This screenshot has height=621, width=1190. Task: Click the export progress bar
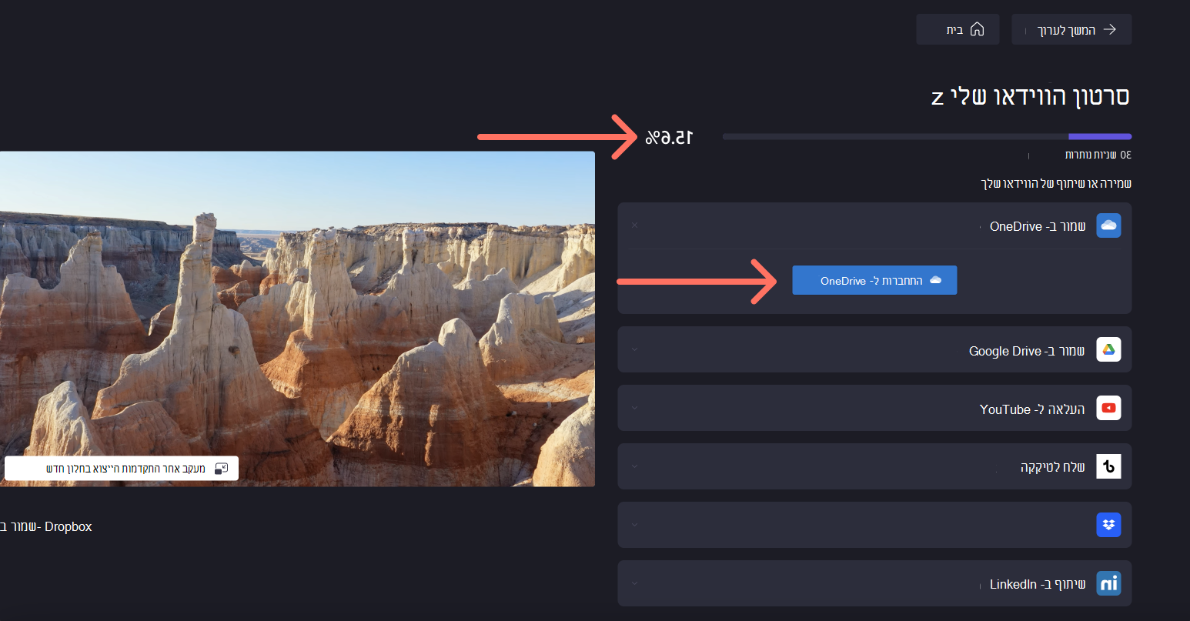click(927, 137)
